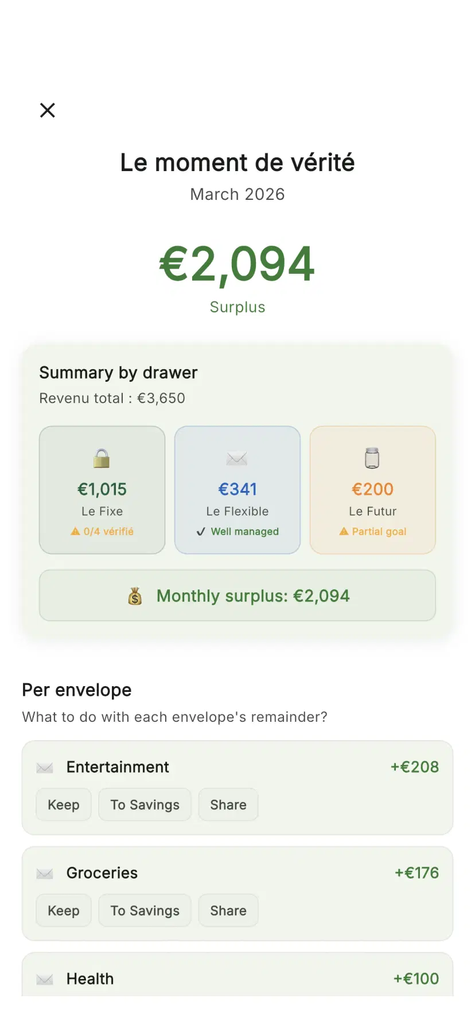Tap the envelope icon beside Entertainment
Screen dimensions: 475x1033
click(44, 767)
